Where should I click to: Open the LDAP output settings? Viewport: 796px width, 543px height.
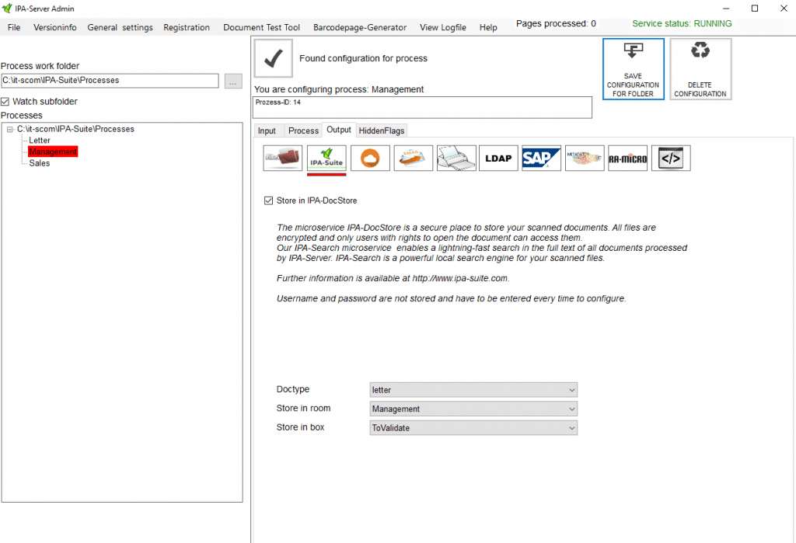click(498, 158)
